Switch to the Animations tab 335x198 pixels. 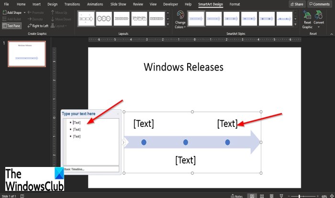(x=95, y=4)
